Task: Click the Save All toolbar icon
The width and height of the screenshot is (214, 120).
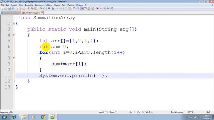Action: click(13, 8)
